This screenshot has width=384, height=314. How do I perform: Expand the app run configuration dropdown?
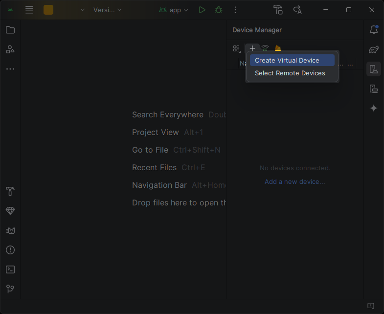click(x=173, y=10)
